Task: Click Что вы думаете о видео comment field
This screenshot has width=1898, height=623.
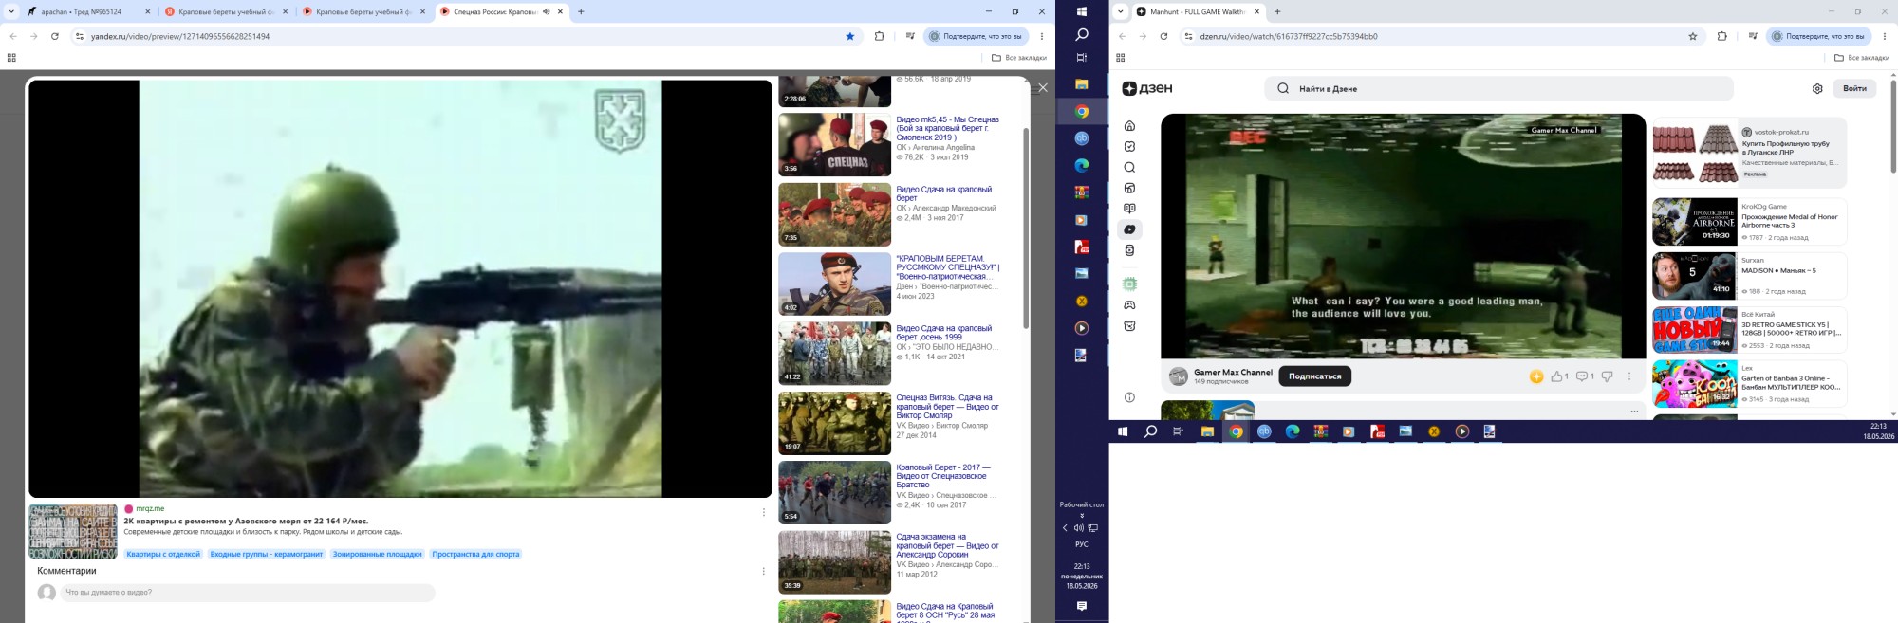Action: coord(247,593)
